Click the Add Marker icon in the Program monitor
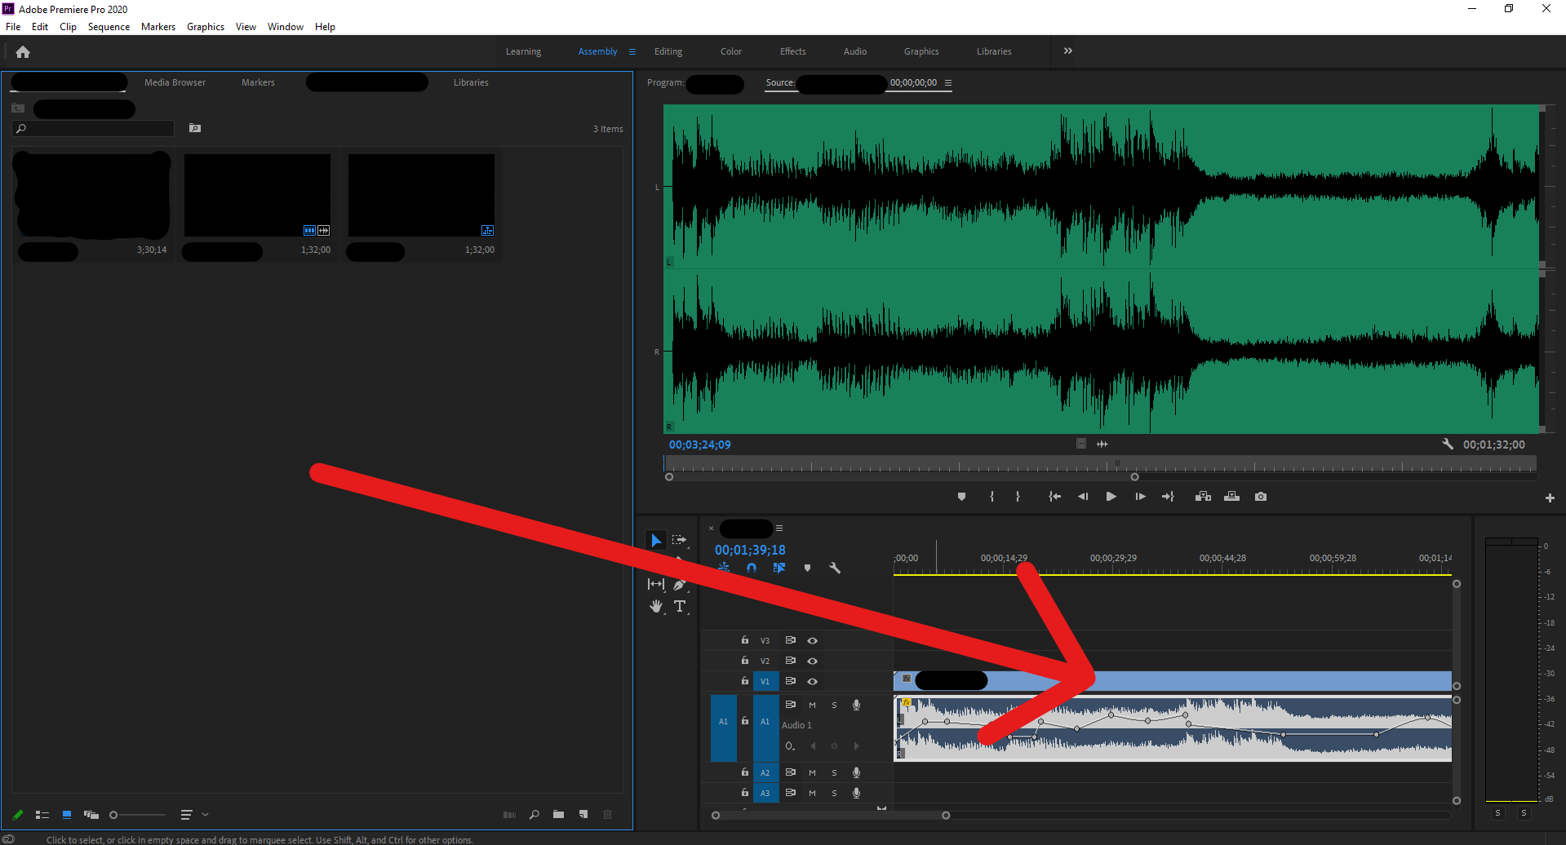 pyautogui.click(x=961, y=496)
